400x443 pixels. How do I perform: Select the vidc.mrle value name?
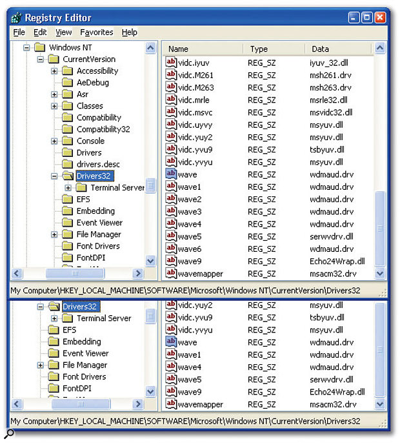(194, 100)
